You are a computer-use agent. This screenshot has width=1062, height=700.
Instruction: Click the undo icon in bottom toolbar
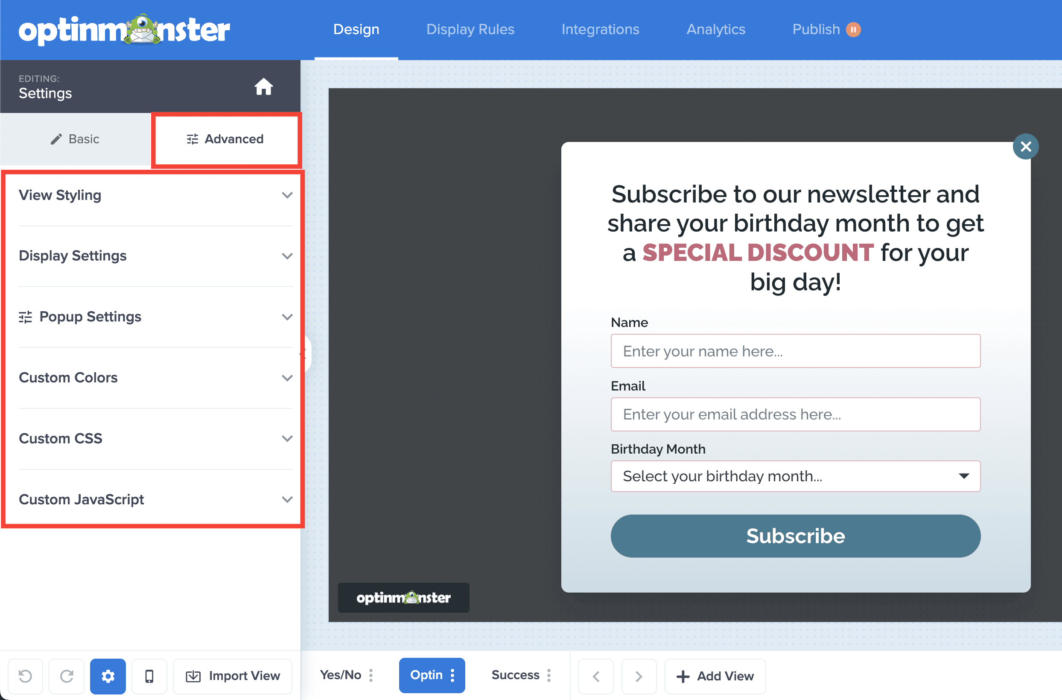point(26,676)
